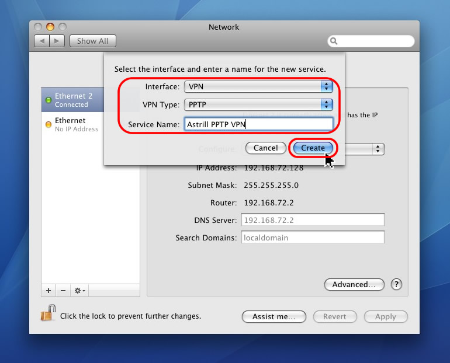Open help with the question mark button
Viewport: 450px width, 363px height.
pyautogui.click(x=396, y=284)
